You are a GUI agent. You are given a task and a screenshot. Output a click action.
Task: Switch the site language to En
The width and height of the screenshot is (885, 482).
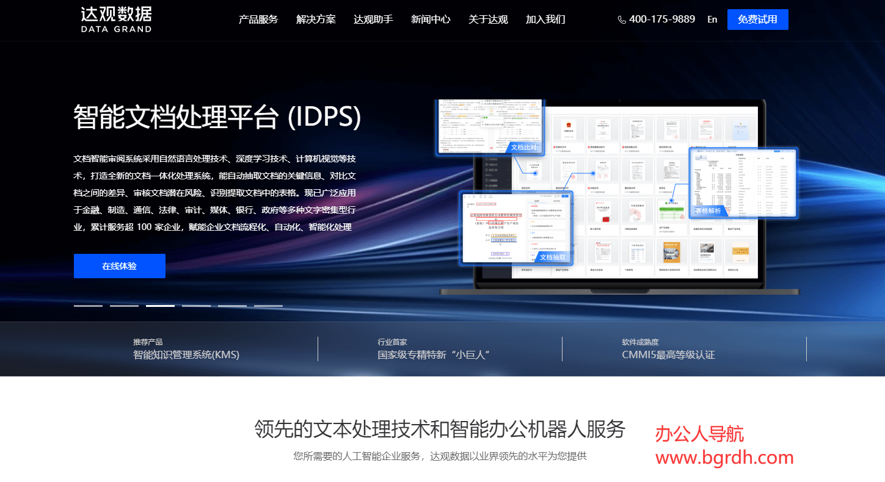click(x=712, y=20)
